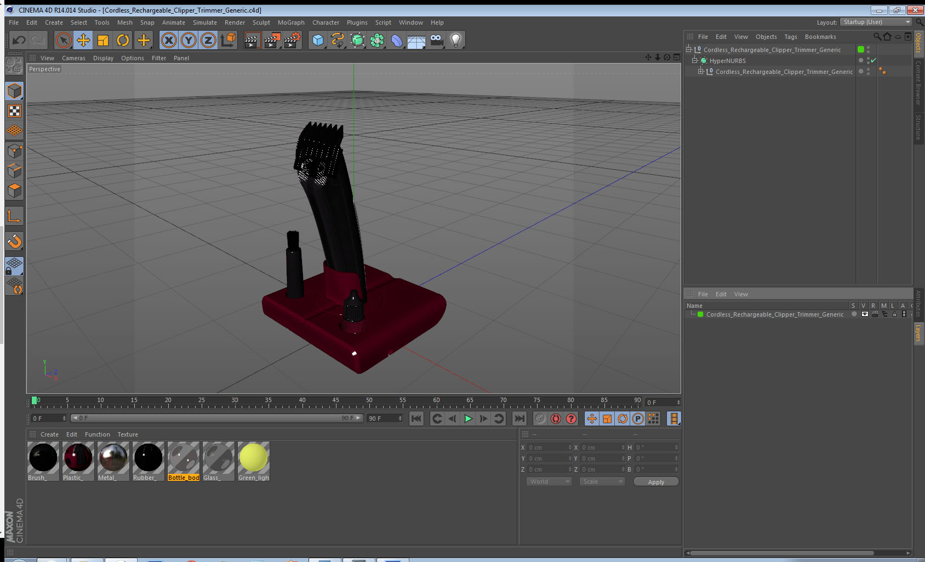Collapse the HyperNURBS object
The height and width of the screenshot is (562, 925).
pyautogui.click(x=694, y=60)
